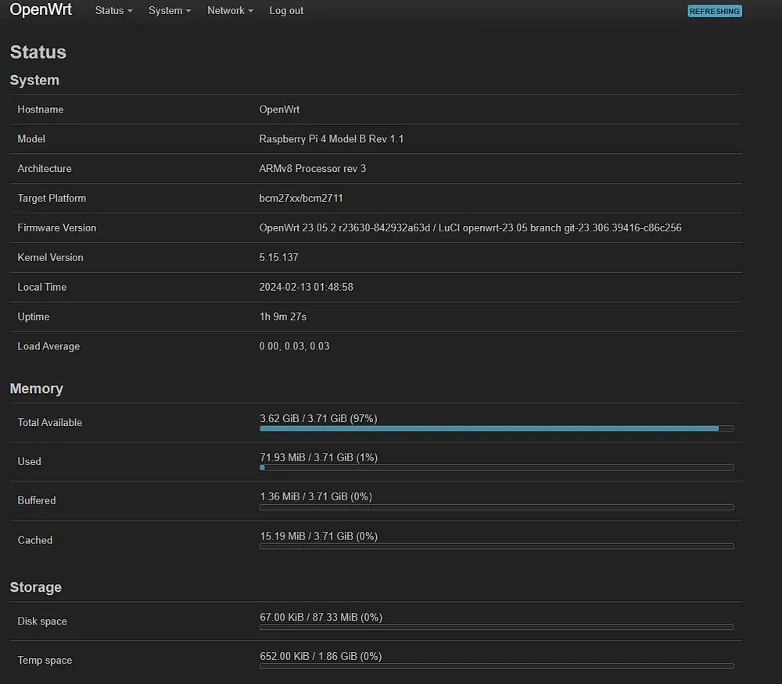The height and width of the screenshot is (684, 782).
Task: Select the Firmware Version value text
Action: coord(470,227)
